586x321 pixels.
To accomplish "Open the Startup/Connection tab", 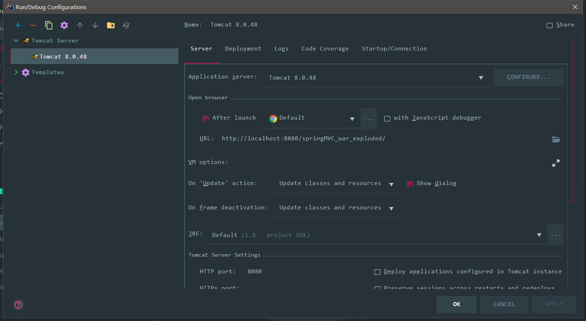I will [394, 49].
